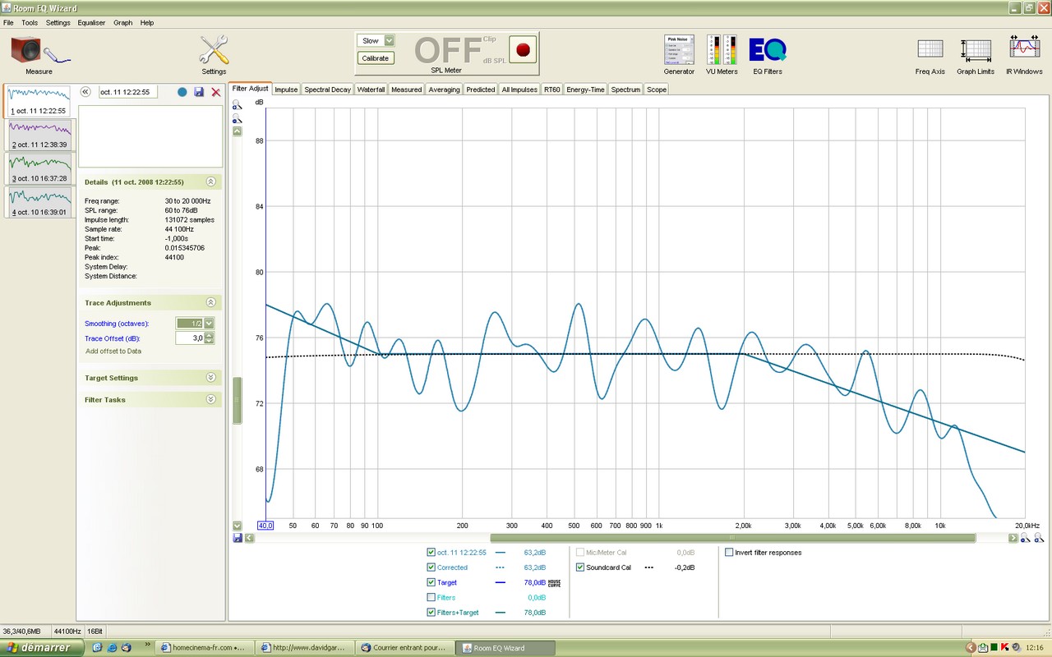Collapse the Trace Adjustments section
1052x657 pixels.
tap(210, 302)
